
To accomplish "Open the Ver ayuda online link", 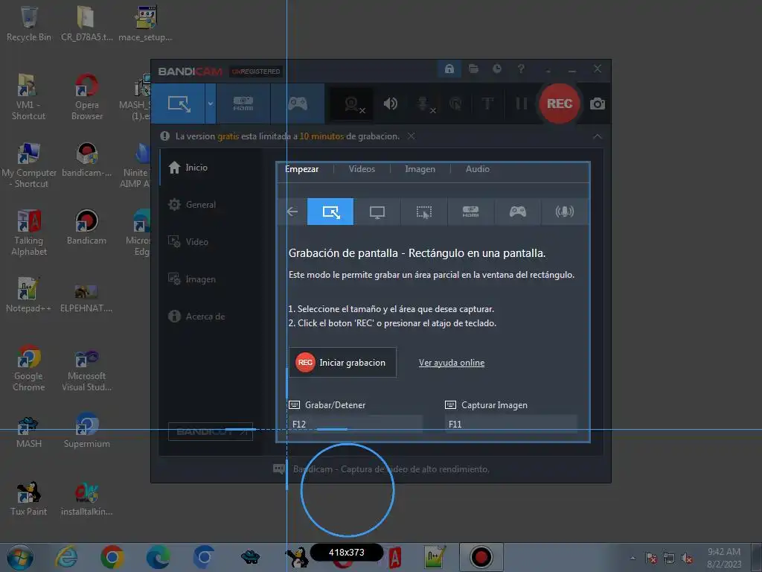I will click(452, 363).
